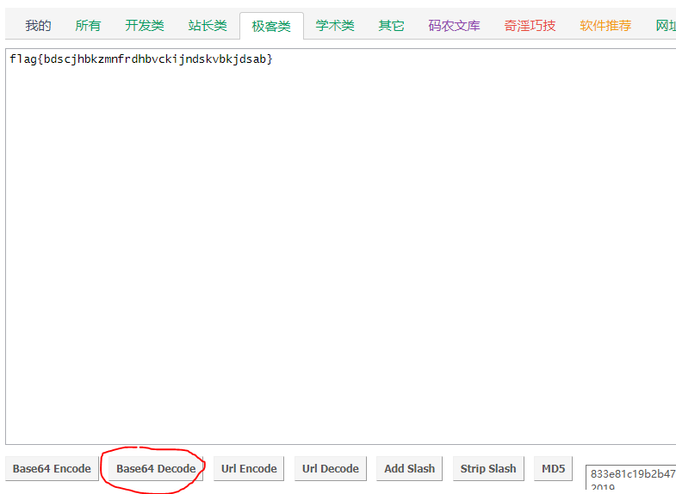Viewport: 676px width, 494px height.
Task: Open the 其它 tab
Action: point(391,26)
